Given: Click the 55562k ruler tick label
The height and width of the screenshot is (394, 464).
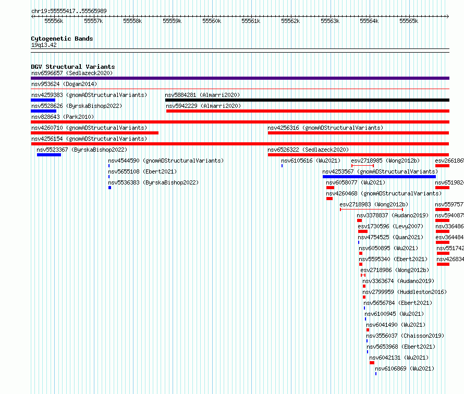Looking at the screenshot, I should click(x=290, y=21).
